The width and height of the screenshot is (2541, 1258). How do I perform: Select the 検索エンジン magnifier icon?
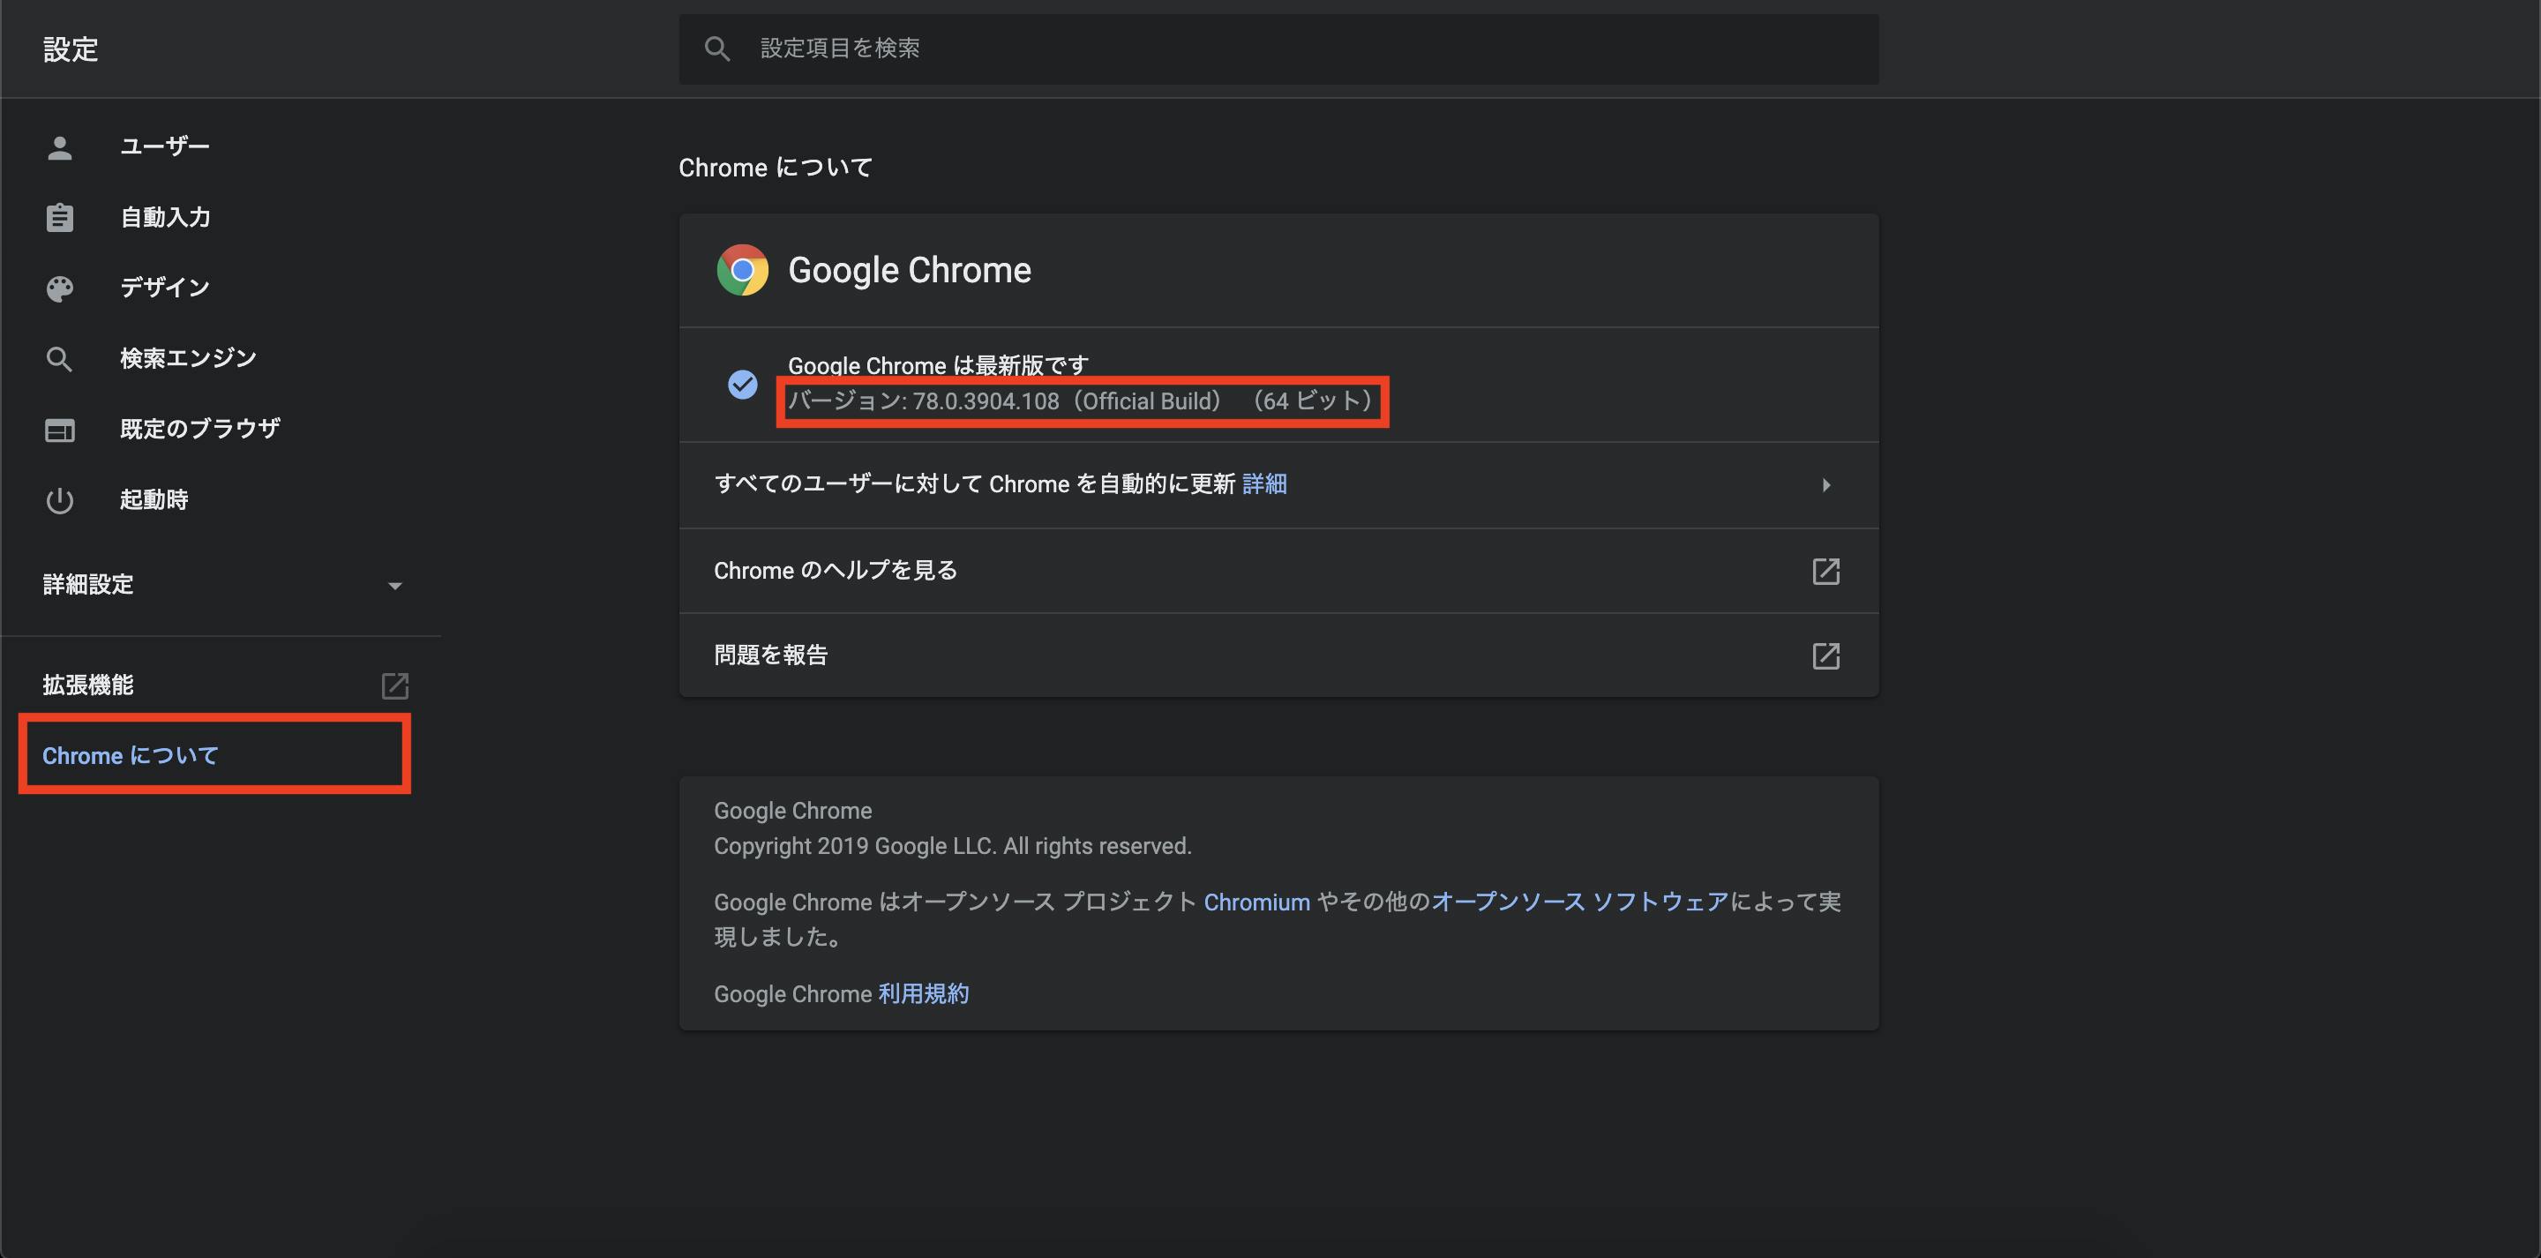pyautogui.click(x=59, y=358)
